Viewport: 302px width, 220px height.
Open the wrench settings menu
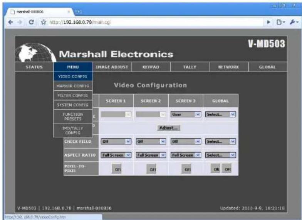click(x=294, y=22)
